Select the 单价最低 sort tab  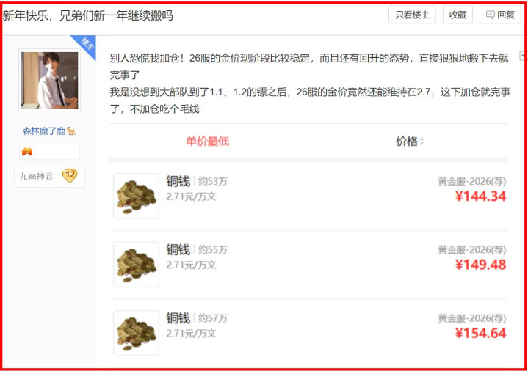click(x=207, y=141)
